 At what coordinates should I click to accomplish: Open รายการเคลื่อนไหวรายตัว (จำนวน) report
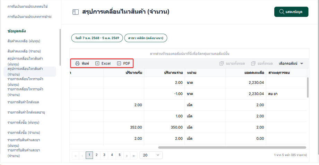point(25,92)
